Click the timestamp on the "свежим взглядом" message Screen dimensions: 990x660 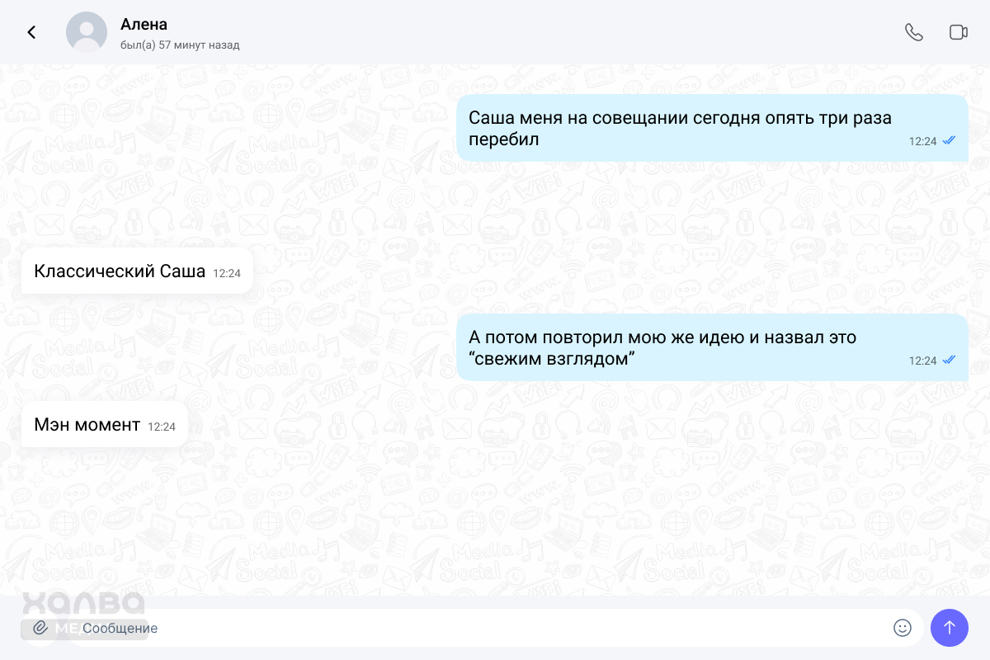tap(922, 361)
